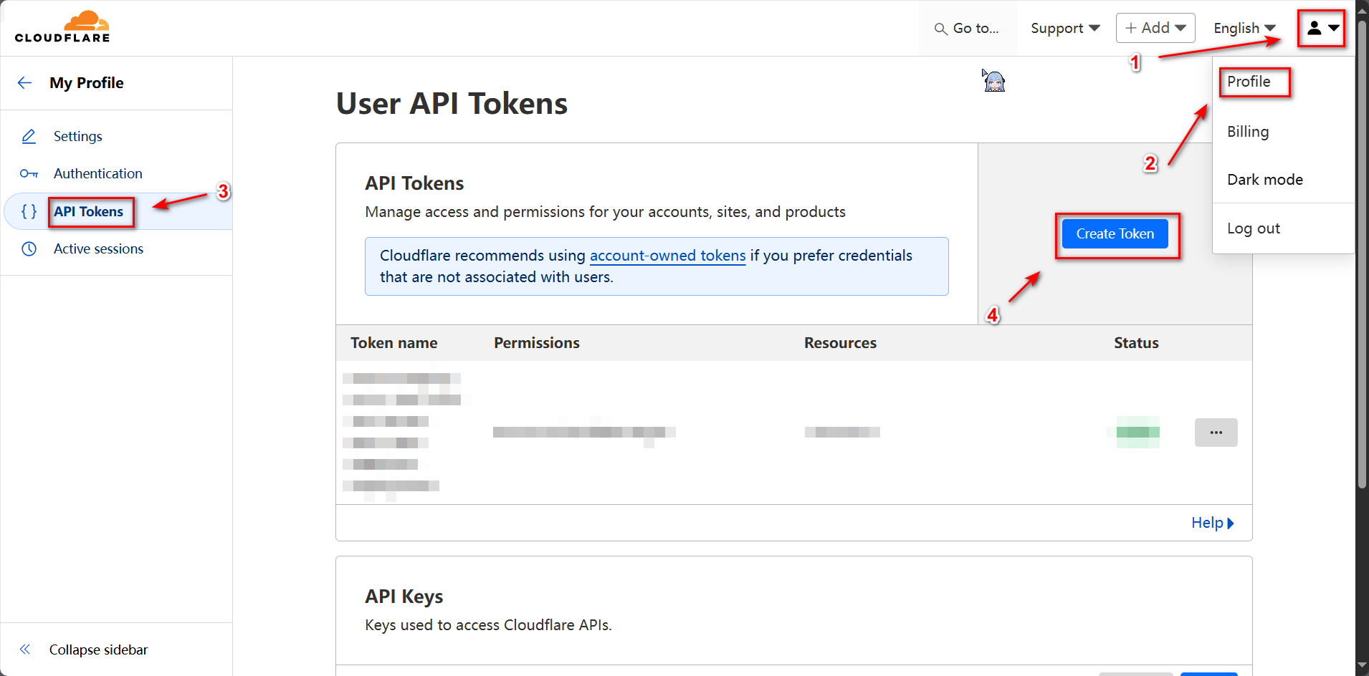Click the Active sessions clock icon

[x=29, y=248]
